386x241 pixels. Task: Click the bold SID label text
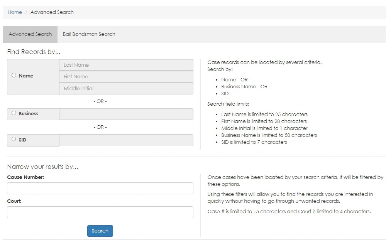[22, 140]
